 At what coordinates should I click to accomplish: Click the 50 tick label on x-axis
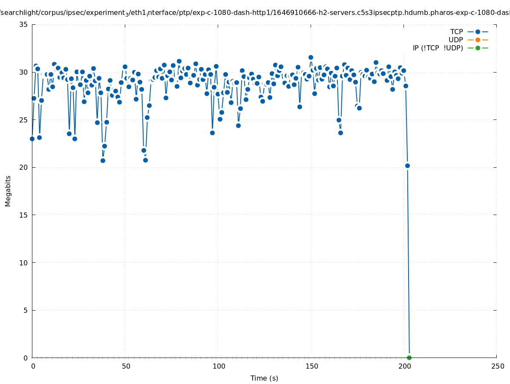click(x=126, y=366)
